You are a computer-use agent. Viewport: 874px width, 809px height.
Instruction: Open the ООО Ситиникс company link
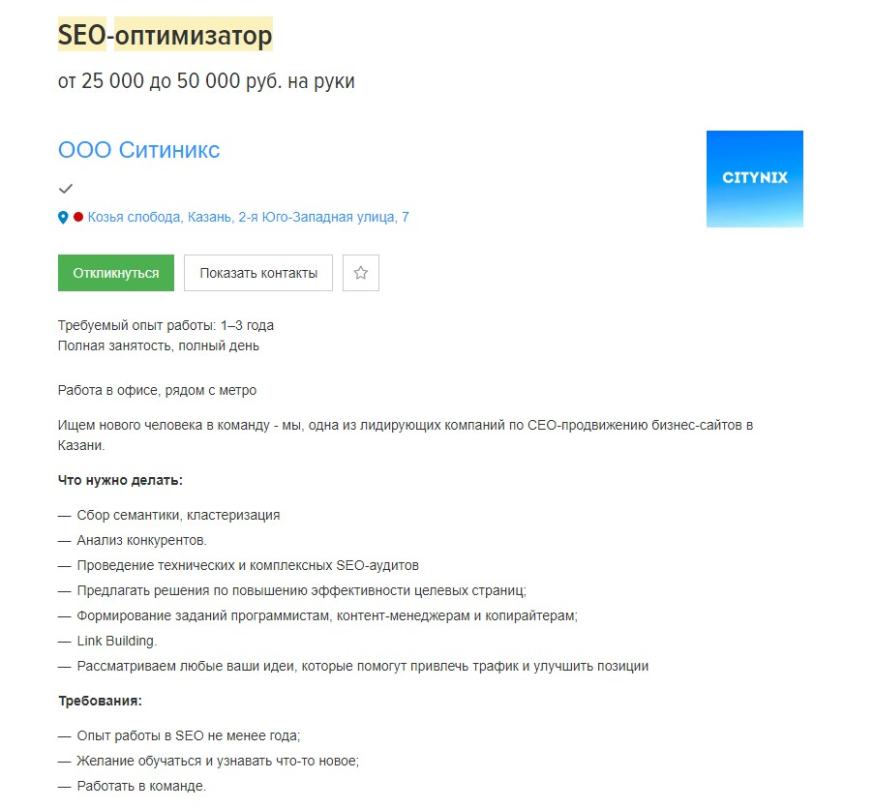coord(138,150)
